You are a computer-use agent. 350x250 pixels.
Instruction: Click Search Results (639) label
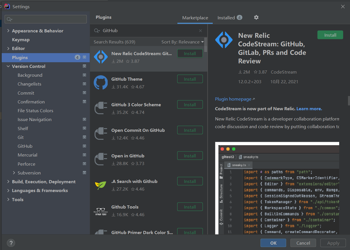114,42
